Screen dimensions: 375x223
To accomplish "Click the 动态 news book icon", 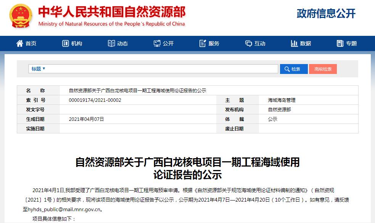I will 111,43.
